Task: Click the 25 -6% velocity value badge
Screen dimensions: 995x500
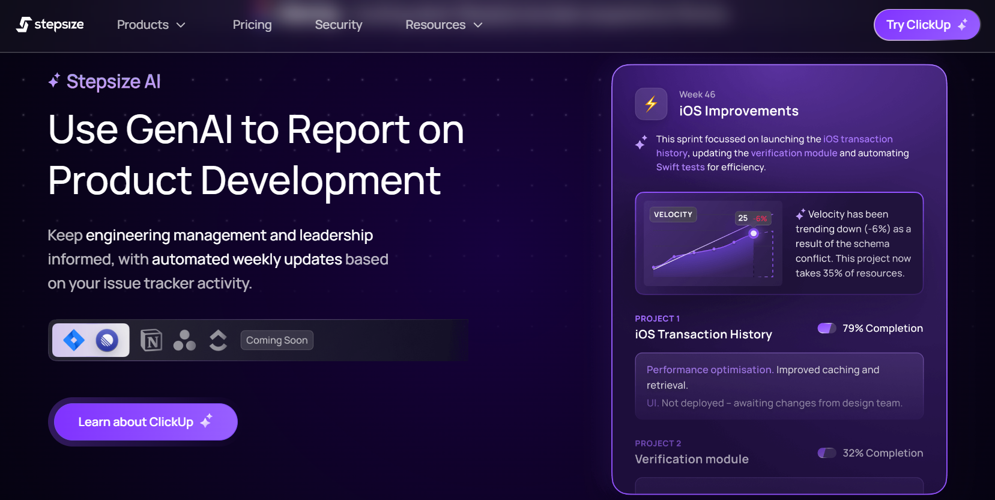Action: tap(752, 218)
